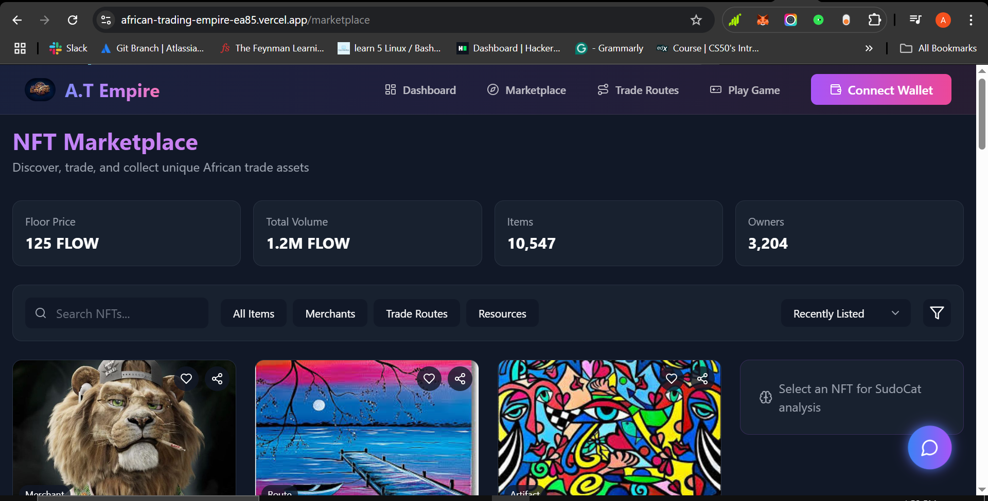Open the floating chat bubble
Screen dimensions: 988x501
pyautogui.click(x=929, y=448)
